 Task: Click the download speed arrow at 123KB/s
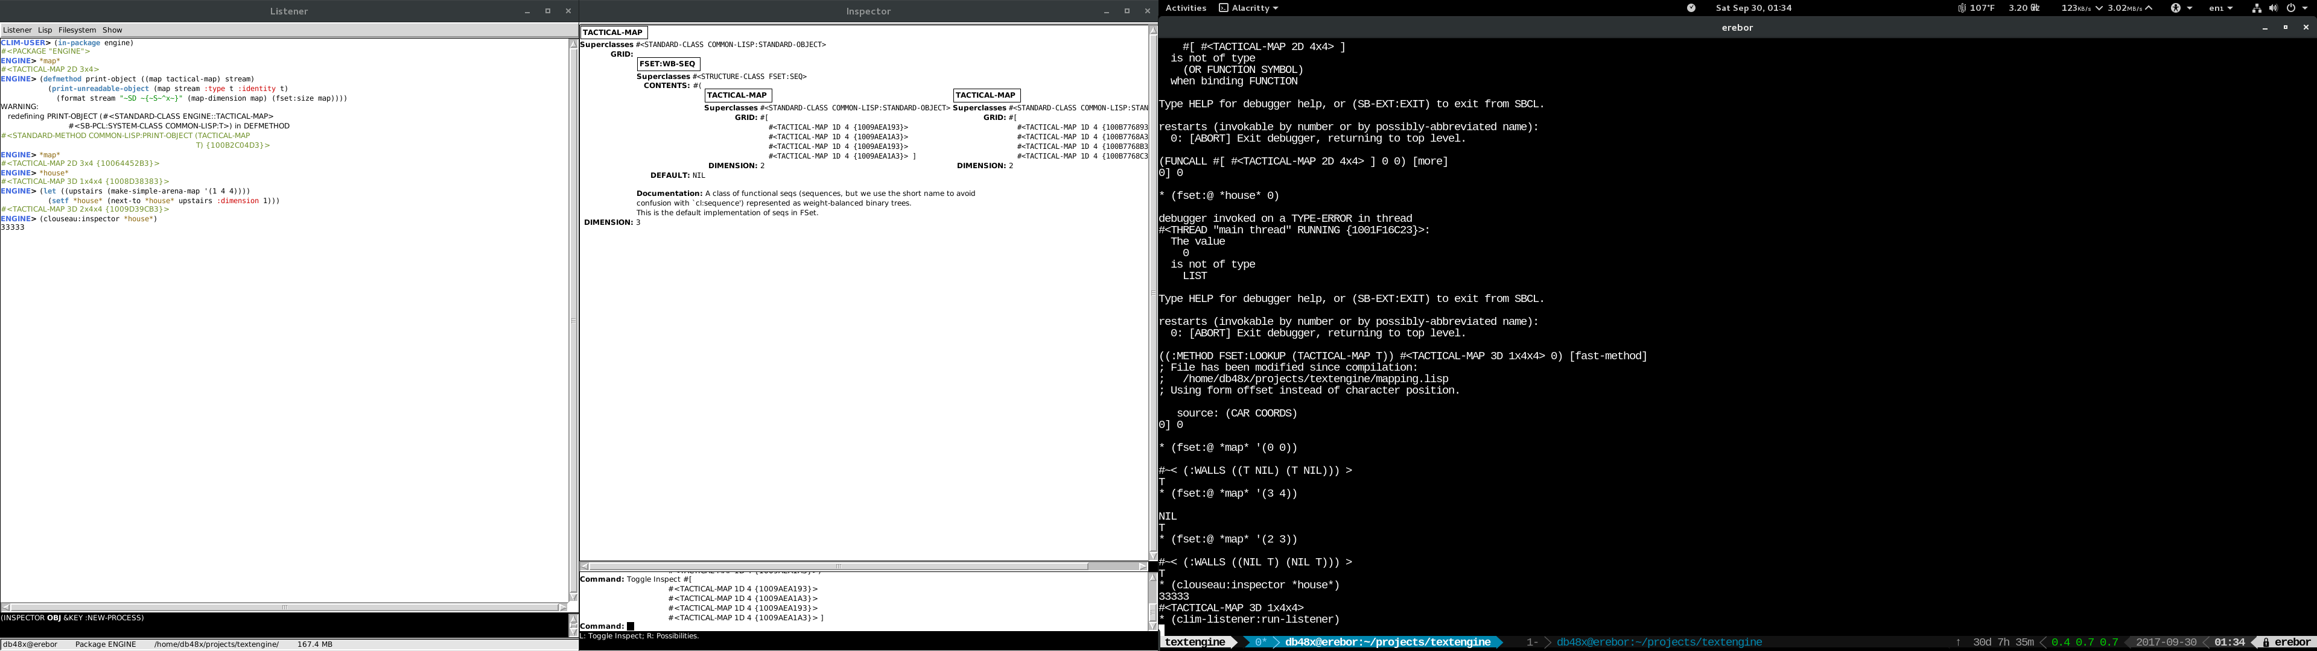coord(2099,8)
